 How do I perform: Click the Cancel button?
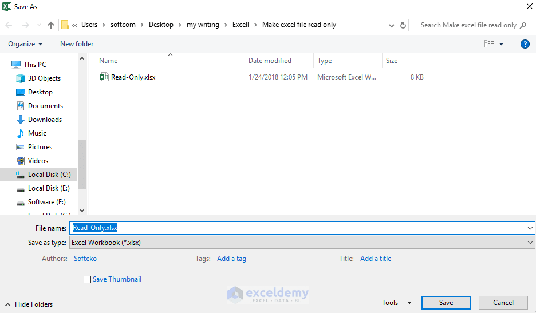(x=503, y=302)
